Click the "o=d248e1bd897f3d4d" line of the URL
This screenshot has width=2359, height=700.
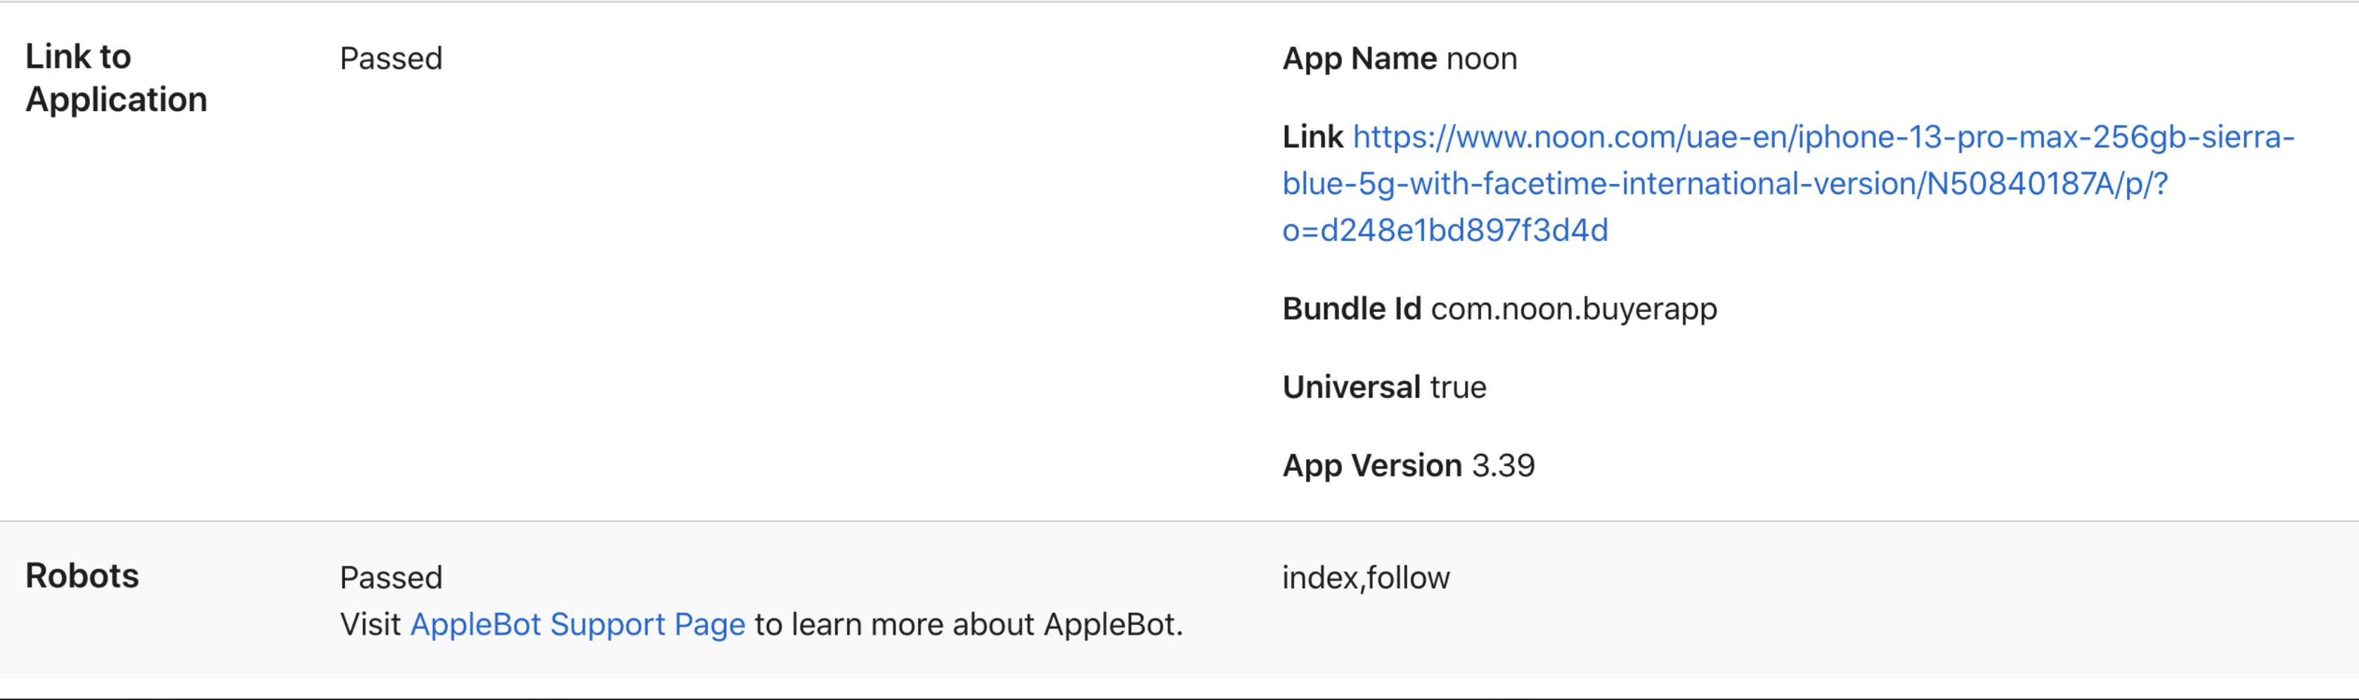[x=1445, y=231]
